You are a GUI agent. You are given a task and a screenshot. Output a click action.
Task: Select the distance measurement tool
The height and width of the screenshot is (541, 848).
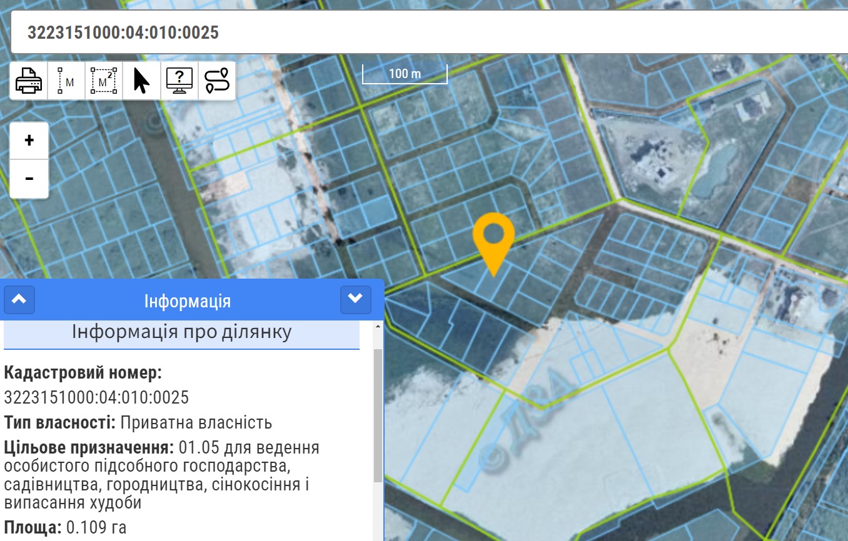coord(66,81)
